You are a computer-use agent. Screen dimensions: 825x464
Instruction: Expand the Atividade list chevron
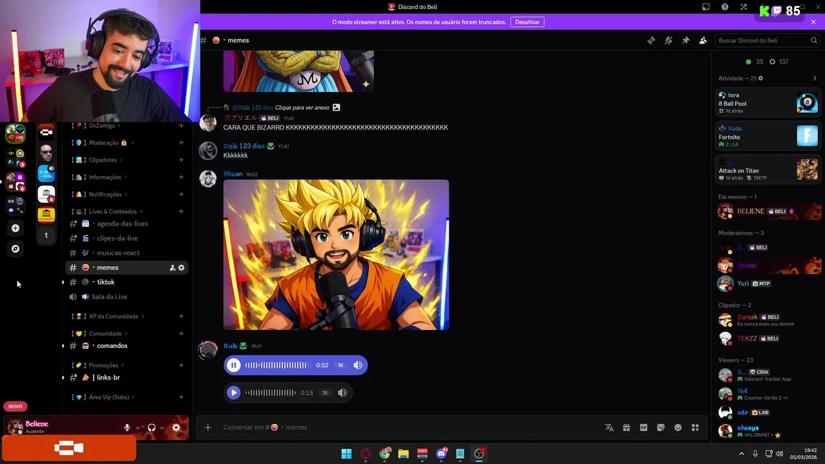815,79
